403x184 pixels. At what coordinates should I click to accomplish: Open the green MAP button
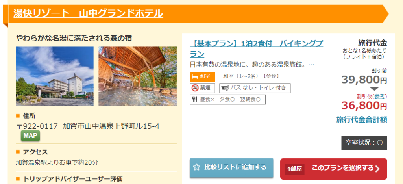point(30,136)
